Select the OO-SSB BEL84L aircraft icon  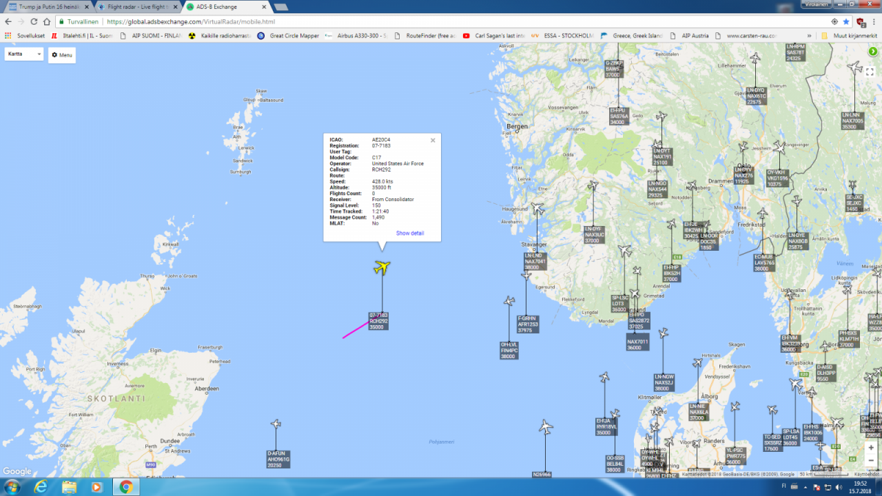click(x=615, y=414)
